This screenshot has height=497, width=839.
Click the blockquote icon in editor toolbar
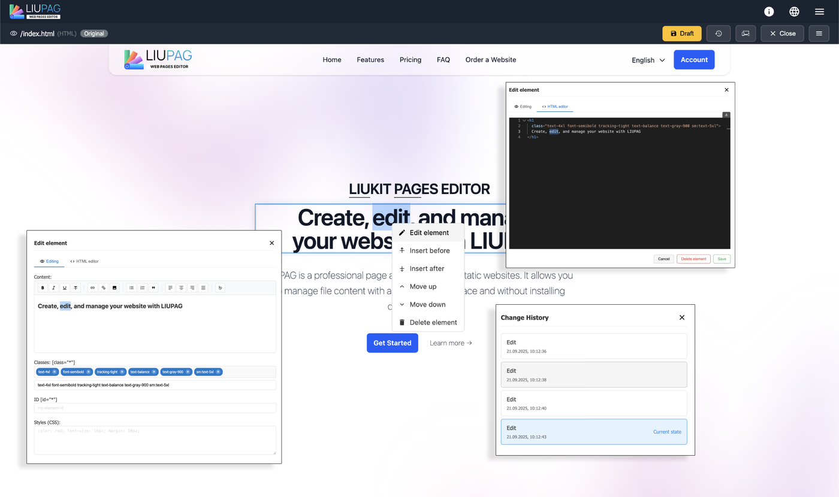[x=153, y=288]
